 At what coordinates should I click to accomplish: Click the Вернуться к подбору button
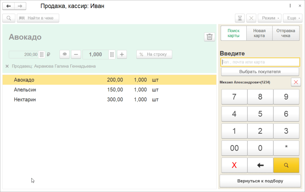click(x=260, y=181)
